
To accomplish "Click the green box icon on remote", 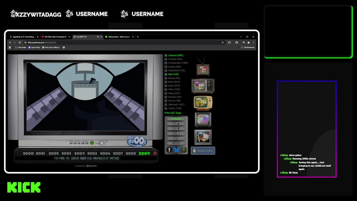I will coord(184,150).
